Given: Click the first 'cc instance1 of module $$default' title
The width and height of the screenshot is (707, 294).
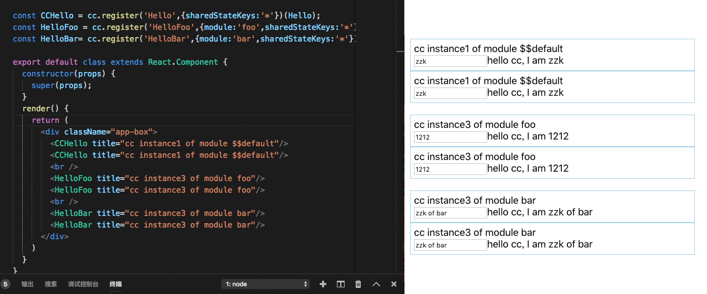Looking at the screenshot, I should [488, 49].
